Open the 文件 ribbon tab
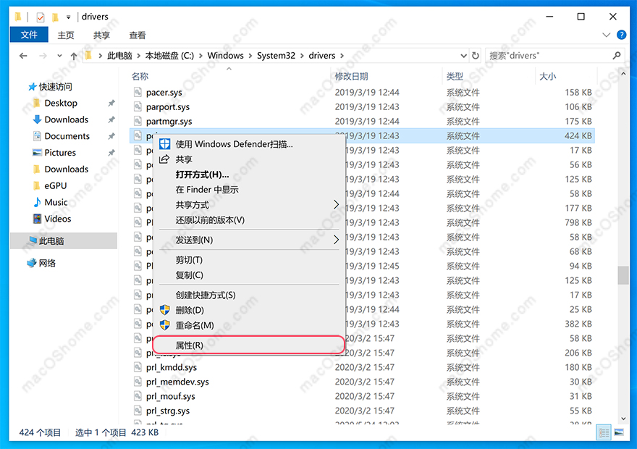 pos(29,35)
